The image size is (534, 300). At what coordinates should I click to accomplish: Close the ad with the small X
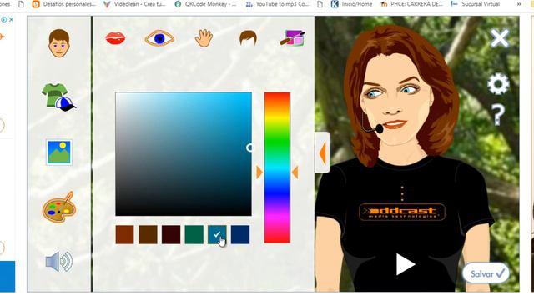coord(11,20)
